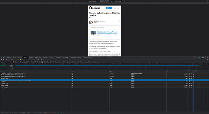Tick the Invert filter checkbox
This screenshot has height=114, width=209.
tap(15, 62)
